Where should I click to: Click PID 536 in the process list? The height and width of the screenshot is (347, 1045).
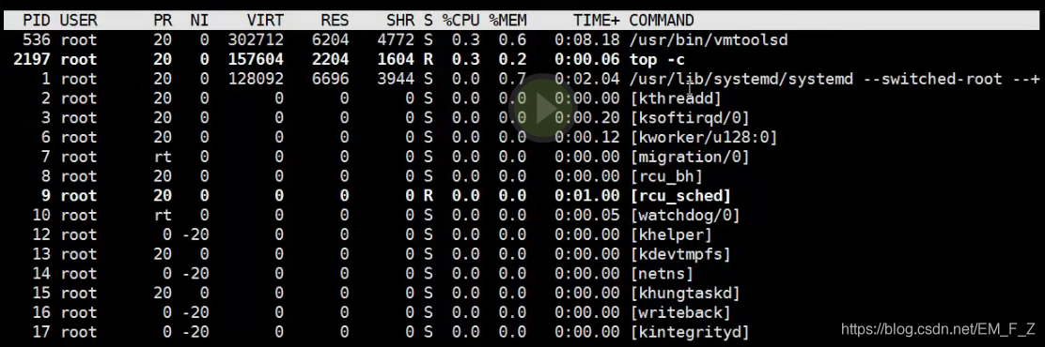37,40
